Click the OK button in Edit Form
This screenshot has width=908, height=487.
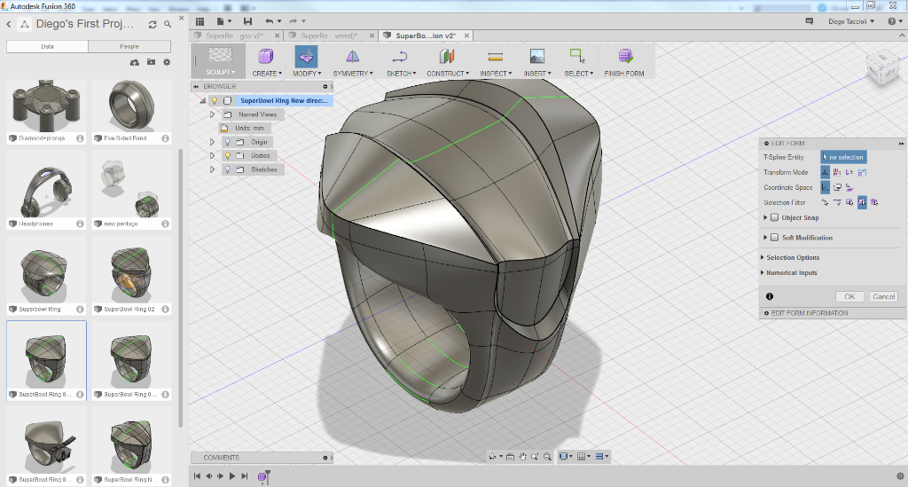(x=849, y=296)
